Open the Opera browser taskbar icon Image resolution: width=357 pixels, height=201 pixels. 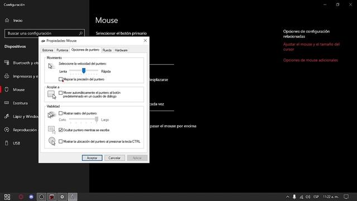point(21,197)
